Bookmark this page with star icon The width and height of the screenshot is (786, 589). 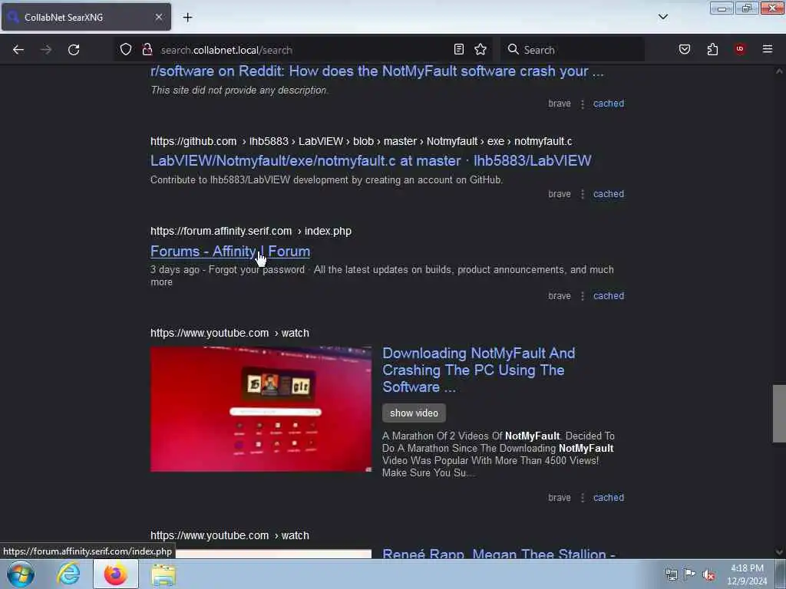(x=481, y=49)
